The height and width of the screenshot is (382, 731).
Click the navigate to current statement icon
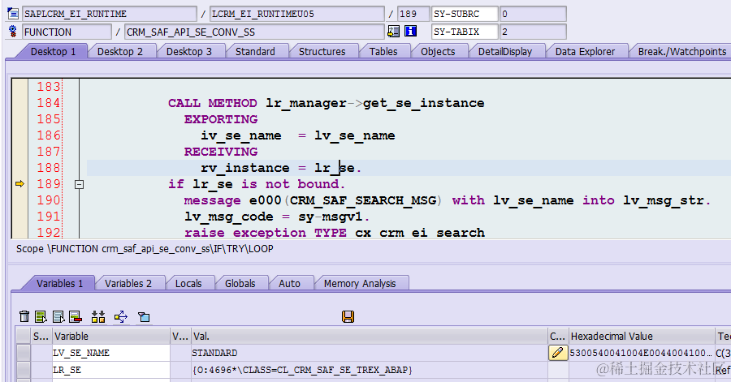click(393, 31)
